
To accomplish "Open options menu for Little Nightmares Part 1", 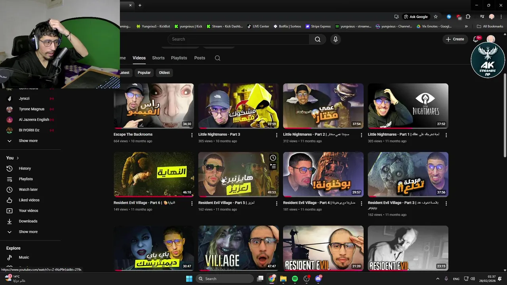I will click(446, 135).
